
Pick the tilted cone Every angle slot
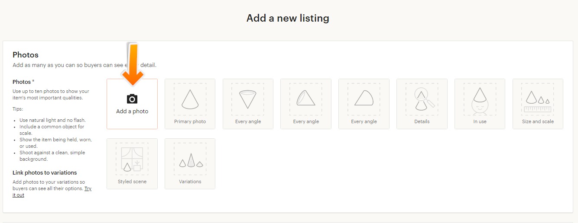click(x=305, y=98)
